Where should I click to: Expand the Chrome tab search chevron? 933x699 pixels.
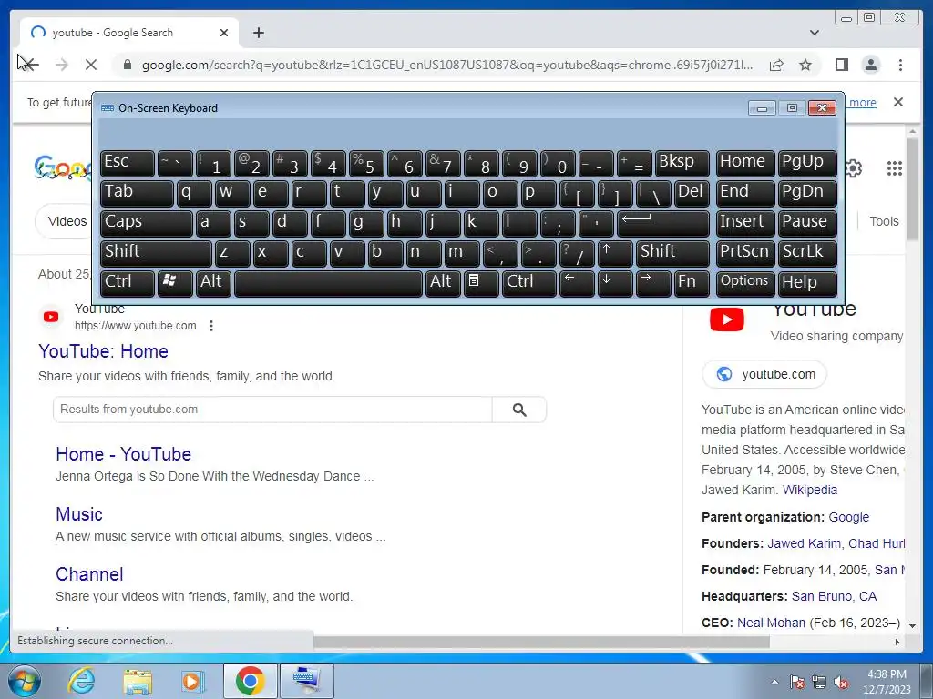coord(814,33)
